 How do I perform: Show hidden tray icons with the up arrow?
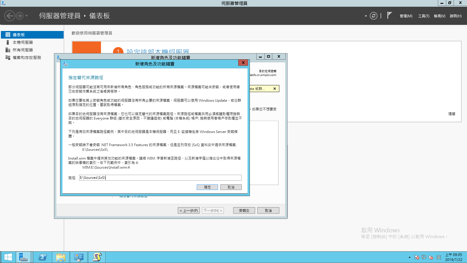(410, 257)
